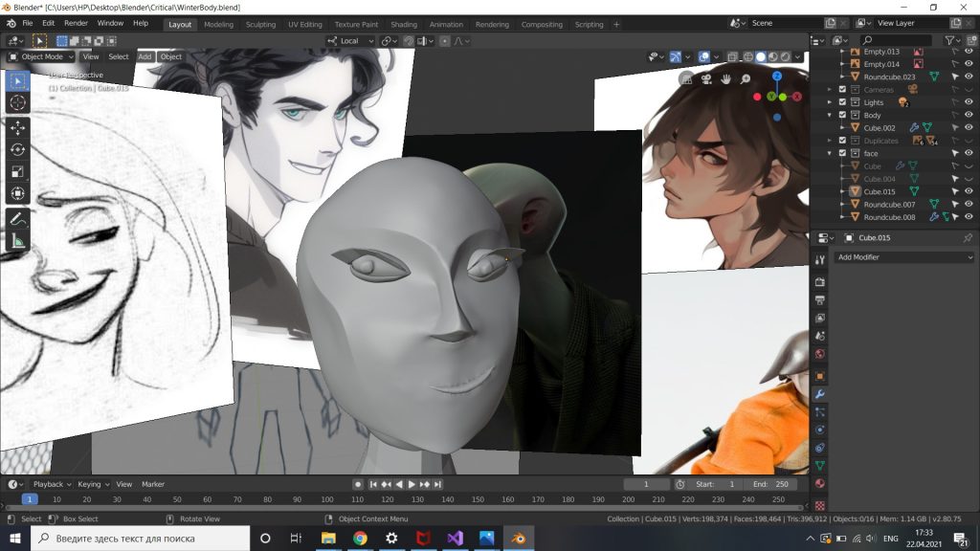This screenshot has height=551, width=980.
Task: Open the Texture properties checker tab
Action: 820,505
